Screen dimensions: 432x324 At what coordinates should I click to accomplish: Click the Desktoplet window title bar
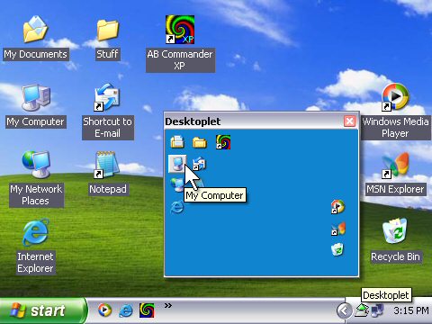pos(254,121)
